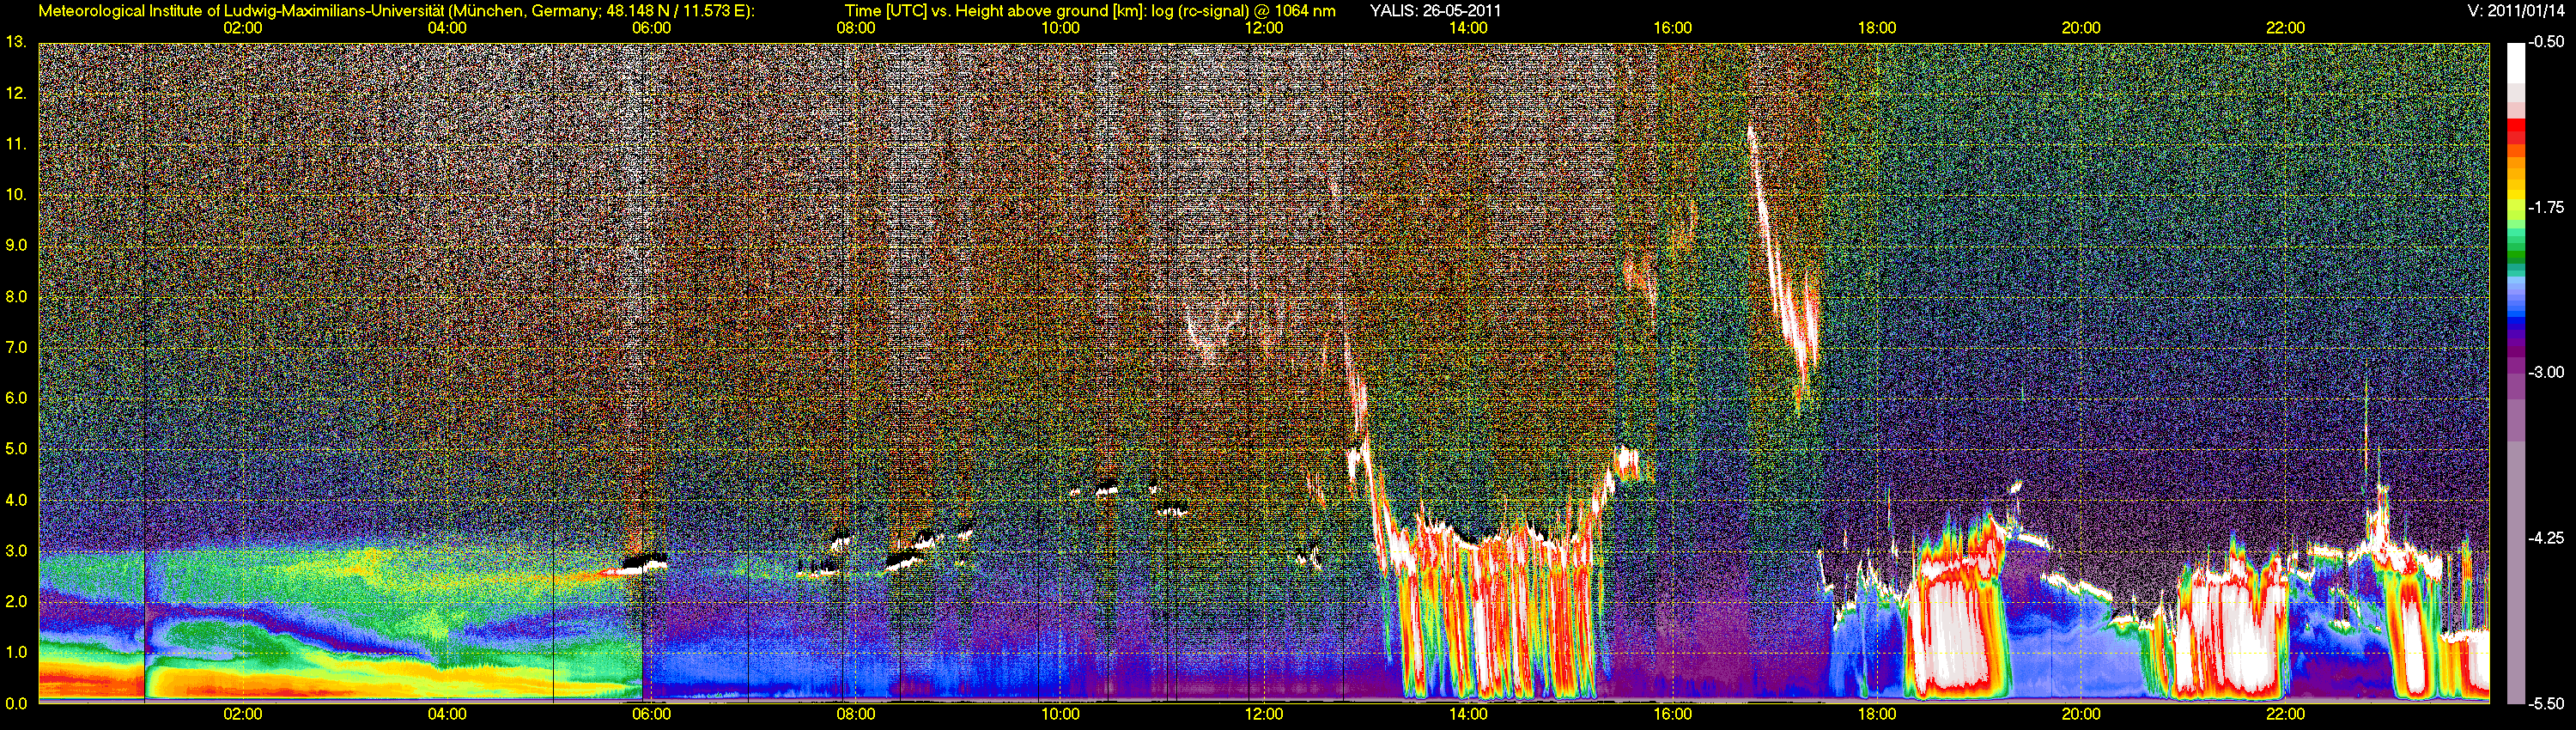This screenshot has width=2576, height=730.
Task: Click the 06:00 label on the bottom time axis
Action: point(651,714)
